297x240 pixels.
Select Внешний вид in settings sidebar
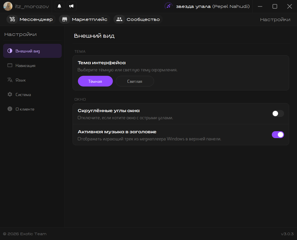(x=32, y=51)
